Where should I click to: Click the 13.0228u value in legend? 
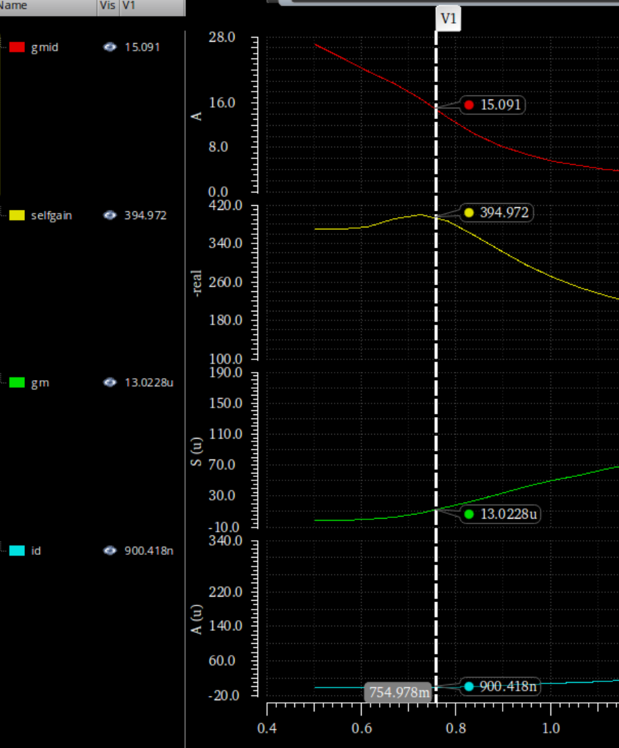(149, 383)
